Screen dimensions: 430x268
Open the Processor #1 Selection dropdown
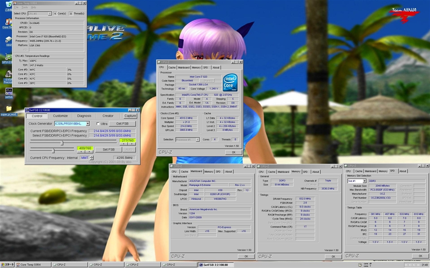click(197, 139)
